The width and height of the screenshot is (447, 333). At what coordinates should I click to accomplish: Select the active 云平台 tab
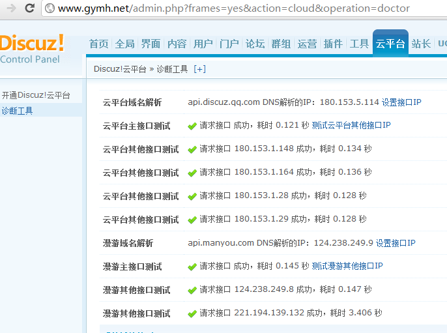390,43
